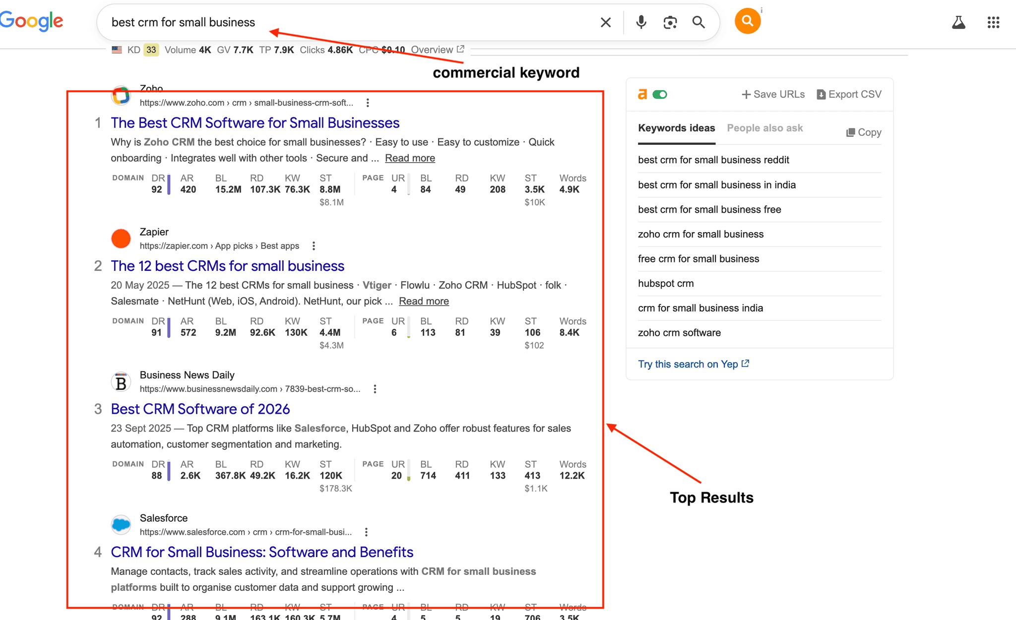The image size is (1016, 620).
Task: Start voice search with microphone
Action: pyautogui.click(x=641, y=22)
